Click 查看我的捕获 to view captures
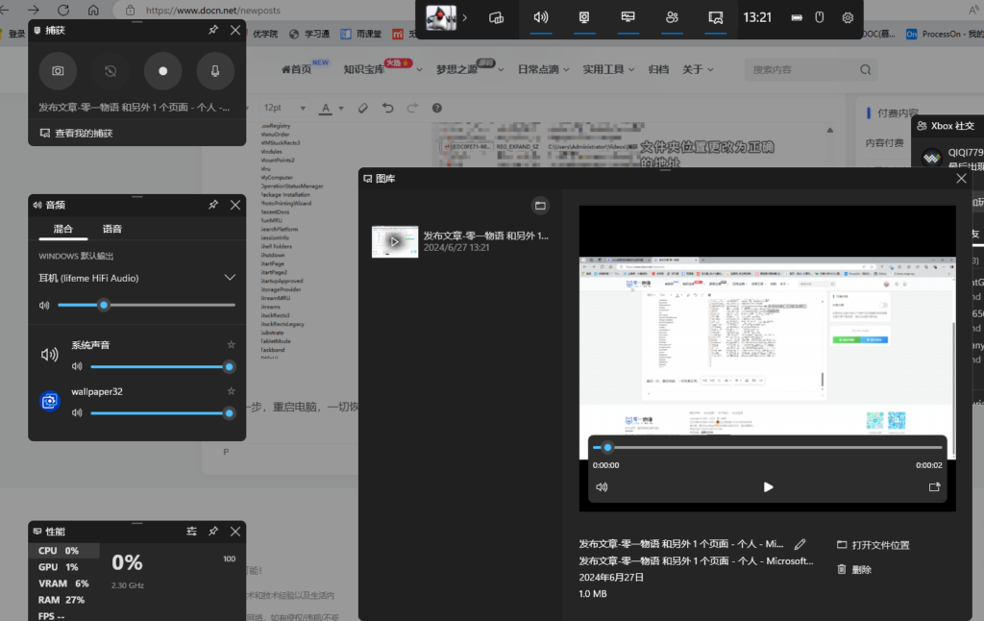 point(83,134)
